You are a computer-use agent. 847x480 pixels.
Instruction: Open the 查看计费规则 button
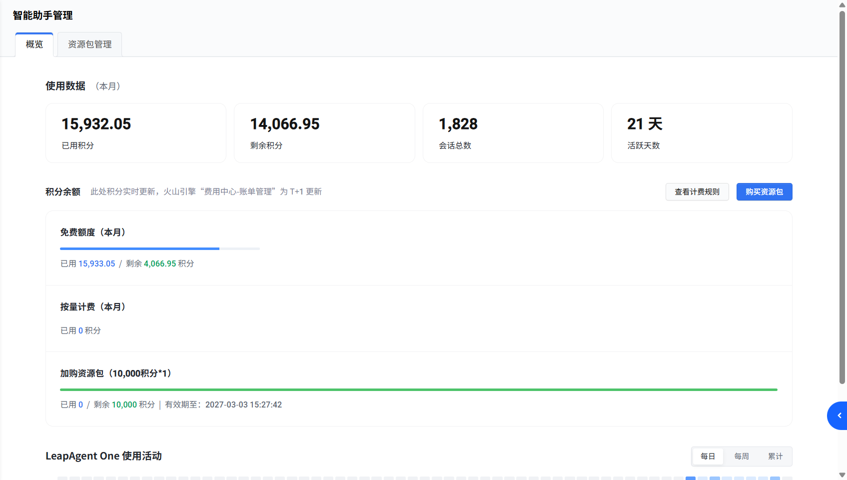pos(697,192)
